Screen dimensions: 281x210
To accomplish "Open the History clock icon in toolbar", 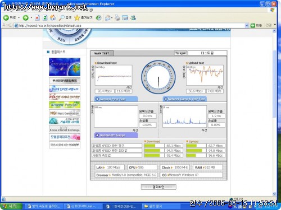I will (99, 18).
